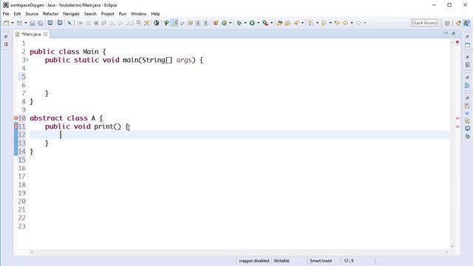473x266 pixels.
Task: Open the Navigate menu
Action: click(71, 14)
